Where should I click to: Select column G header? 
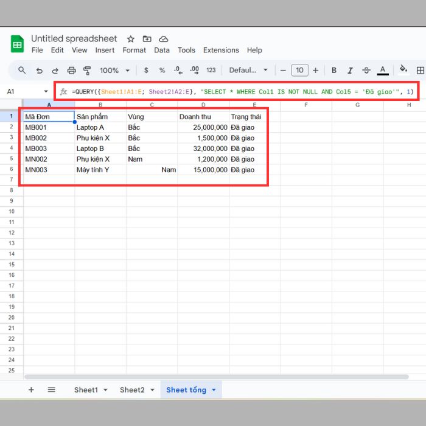358,105
